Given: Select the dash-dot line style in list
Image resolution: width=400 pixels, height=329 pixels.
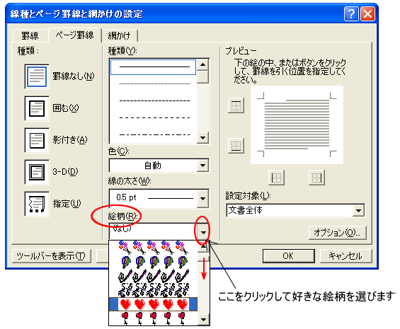Looking at the screenshot, I should [x=153, y=134].
